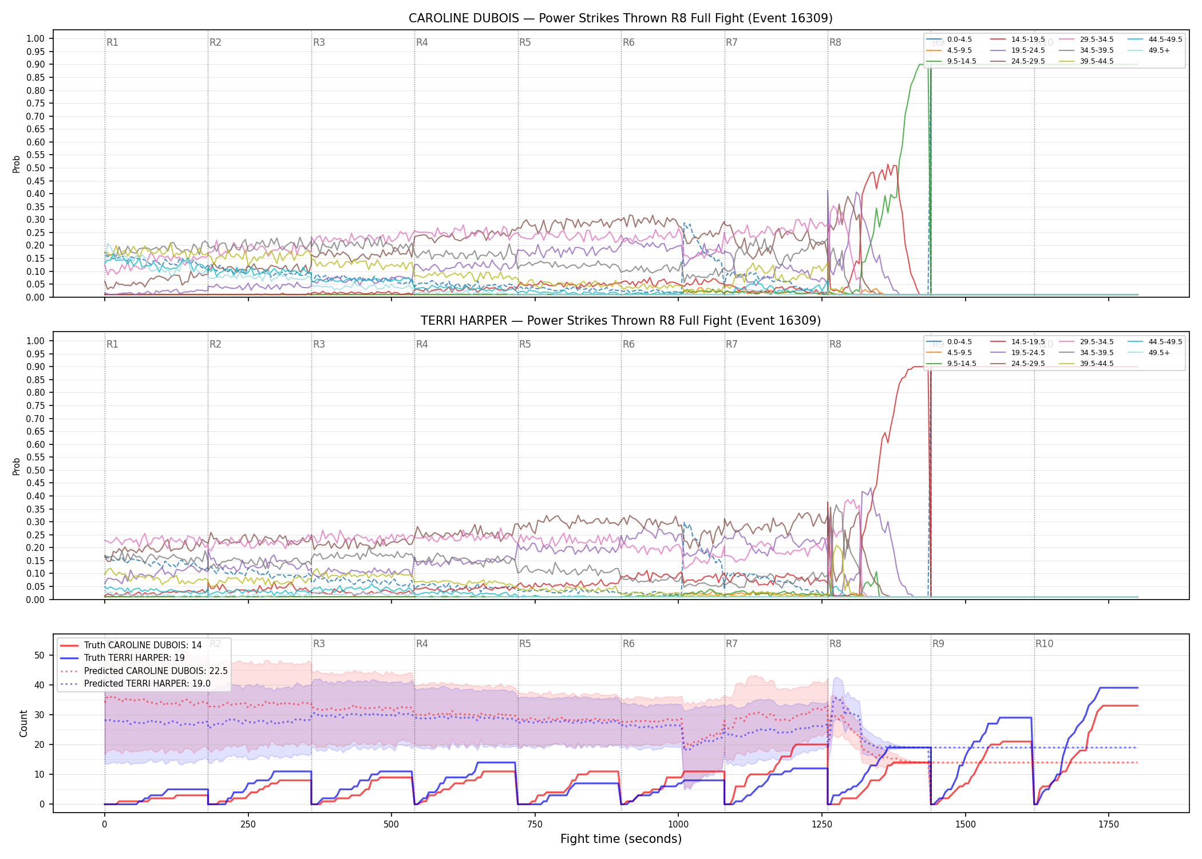Click the R10 round label in the bottom count chart

point(1044,644)
